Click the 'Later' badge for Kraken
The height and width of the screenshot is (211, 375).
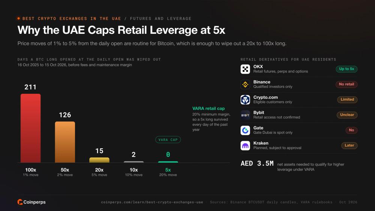(x=349, y=146)
